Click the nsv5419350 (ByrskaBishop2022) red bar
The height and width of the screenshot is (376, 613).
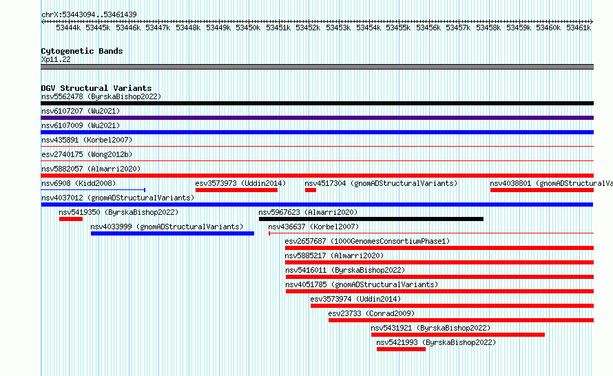click(71, 219)
